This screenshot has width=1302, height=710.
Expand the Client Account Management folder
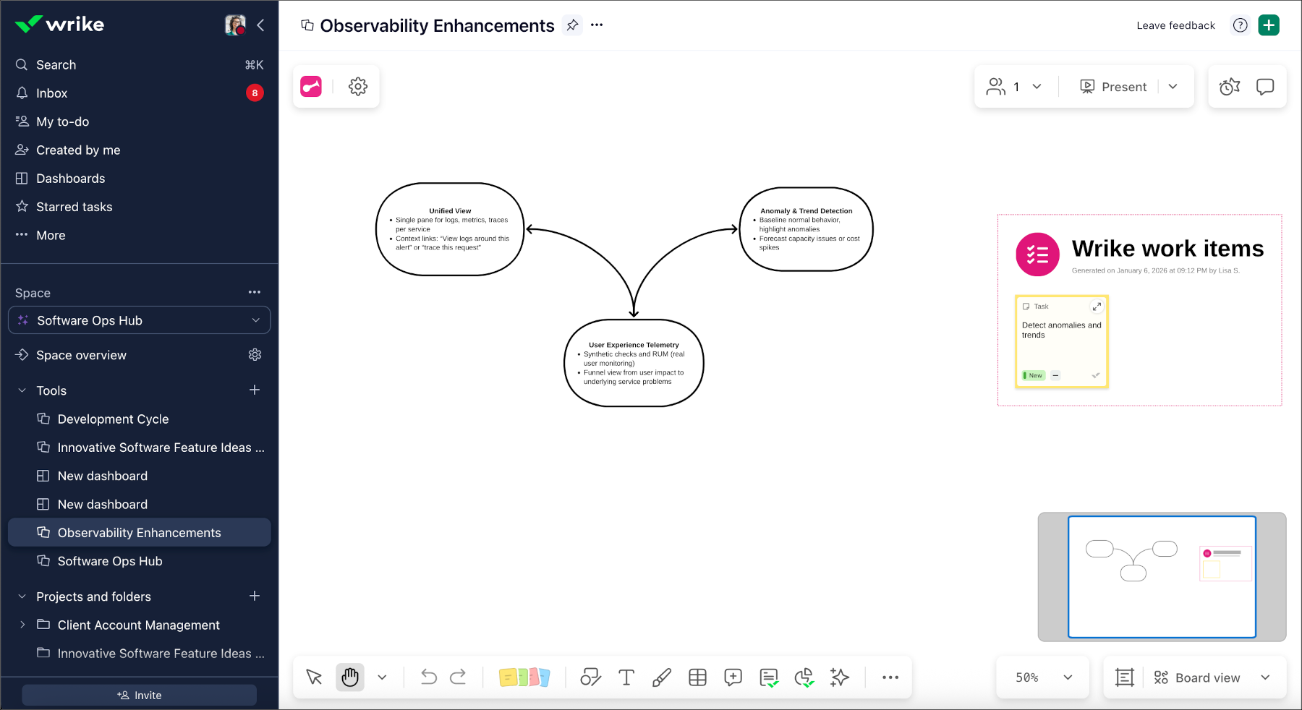(22, 625)
